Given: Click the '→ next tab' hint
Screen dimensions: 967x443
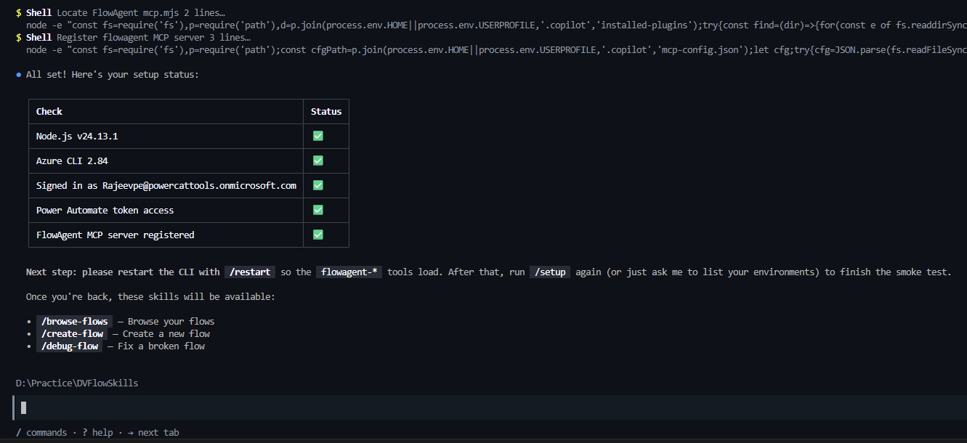Looking at the screenshot, I should coord(153,432).
